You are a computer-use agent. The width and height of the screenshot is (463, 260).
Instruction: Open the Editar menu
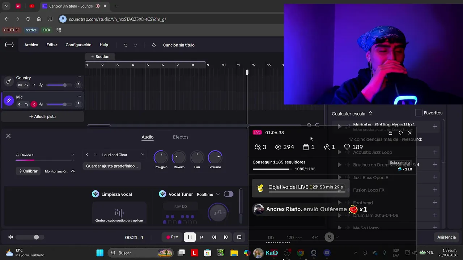(x=52, y=45)
